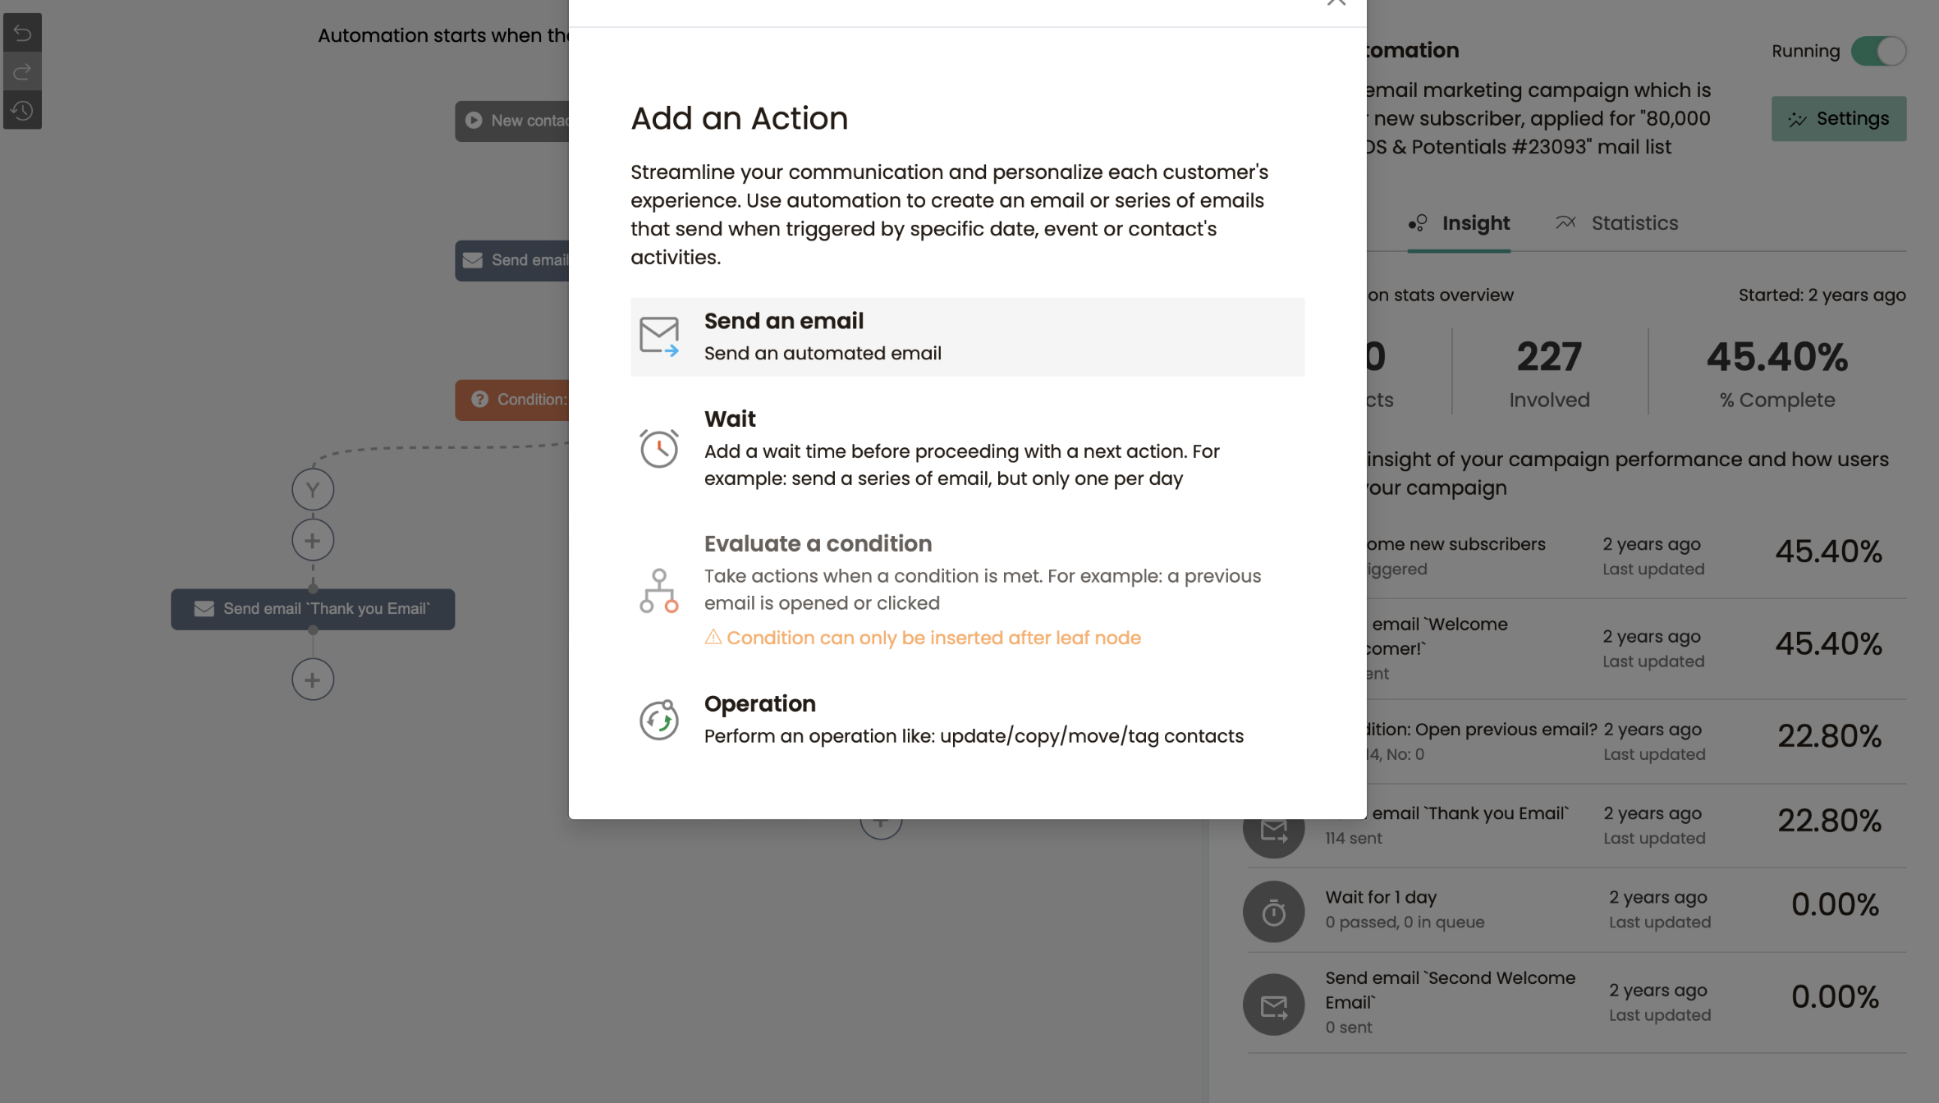Click plus button below Thank you Email node
The image size is (1939, 1103).
pos(313,680)
